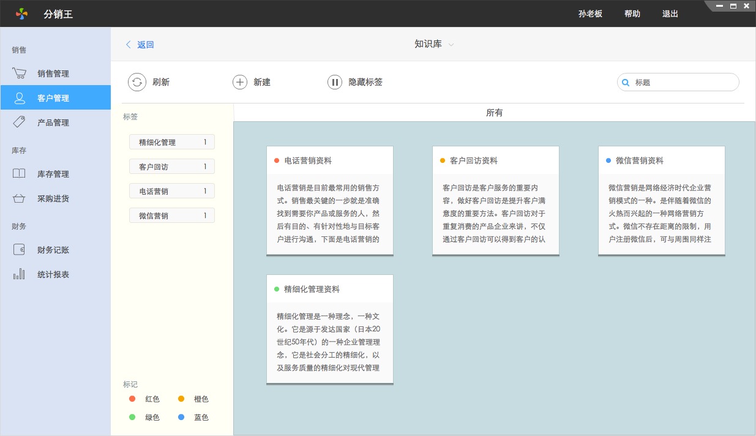Screen dimensions: 756x436
Task: Click 退出 to log out
Action: pos(670,13)
